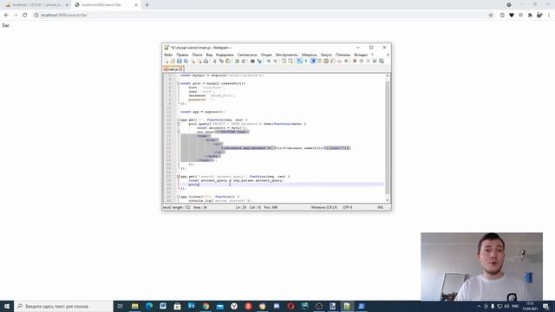Toggle Word Wrap in Notepad++ toolbar

pyautogui.click(x=299, y=61)
